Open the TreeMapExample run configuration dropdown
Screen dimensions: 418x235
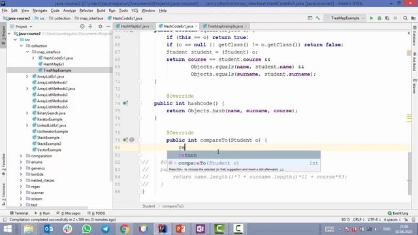click(x=346, y=18)
